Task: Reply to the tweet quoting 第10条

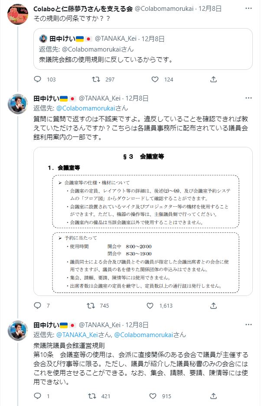Action: tap(37, 396)
